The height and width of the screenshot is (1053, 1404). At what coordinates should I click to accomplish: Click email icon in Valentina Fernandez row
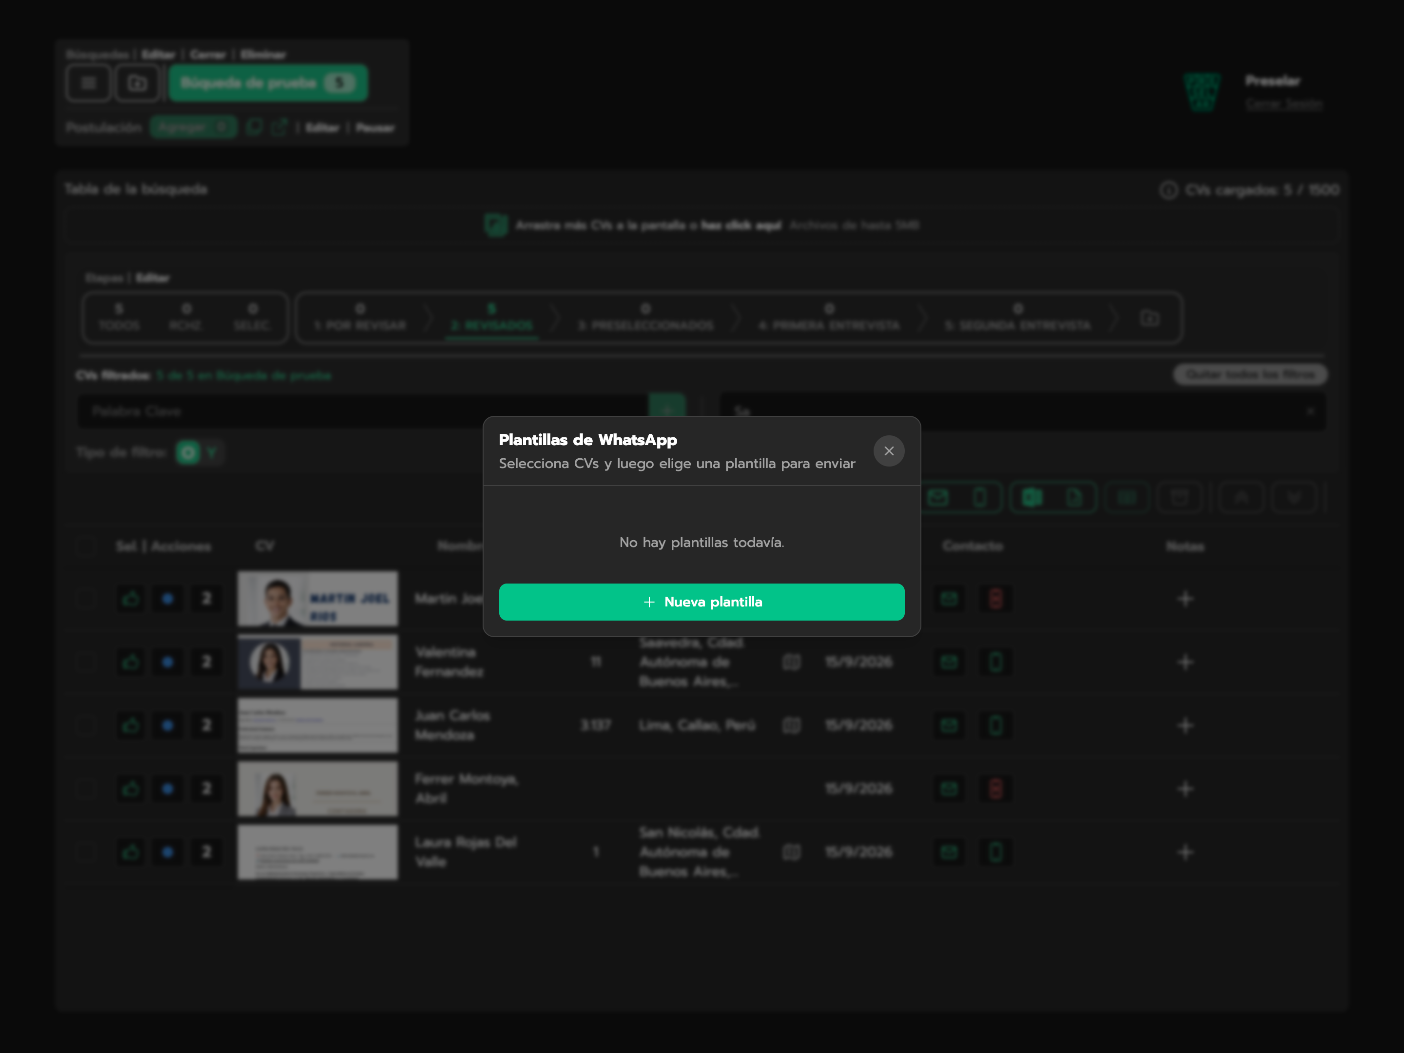[x=949, y=662]
